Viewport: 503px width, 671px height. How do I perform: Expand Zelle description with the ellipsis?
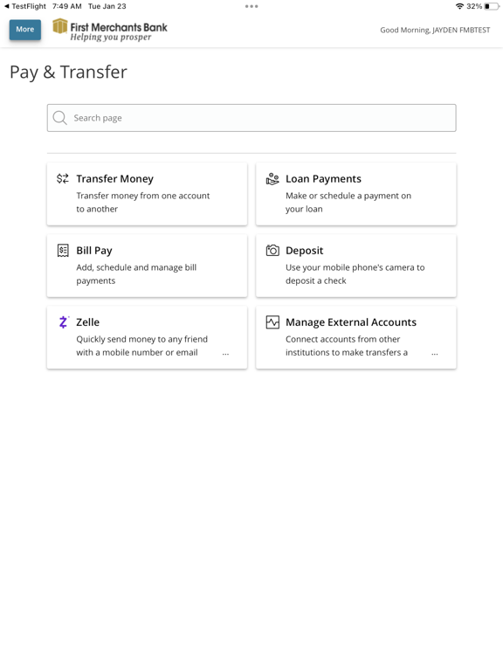click(225, 354)
